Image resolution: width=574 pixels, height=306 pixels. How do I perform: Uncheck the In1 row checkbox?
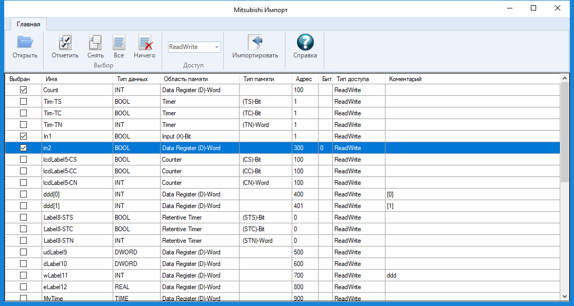(23, 136)
